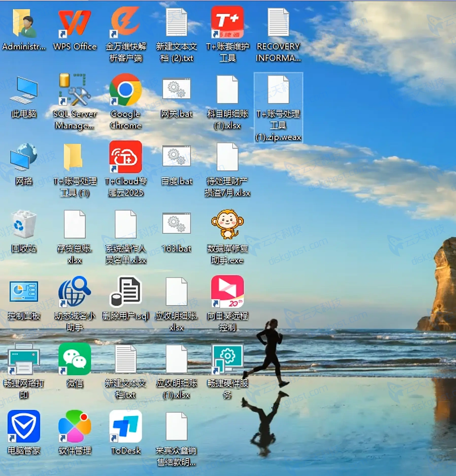Select the 应收明细账 (1).xlsx file

177,359
